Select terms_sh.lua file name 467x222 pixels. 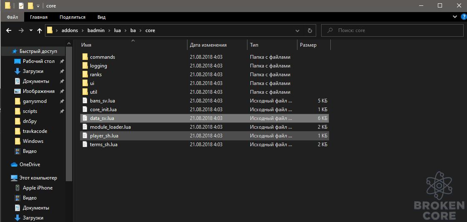(103, 145)
